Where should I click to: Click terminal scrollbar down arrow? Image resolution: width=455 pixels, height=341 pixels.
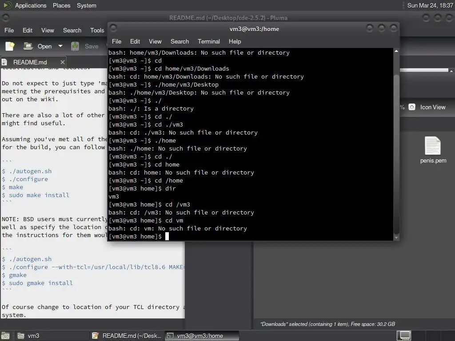tap(396, 238)
